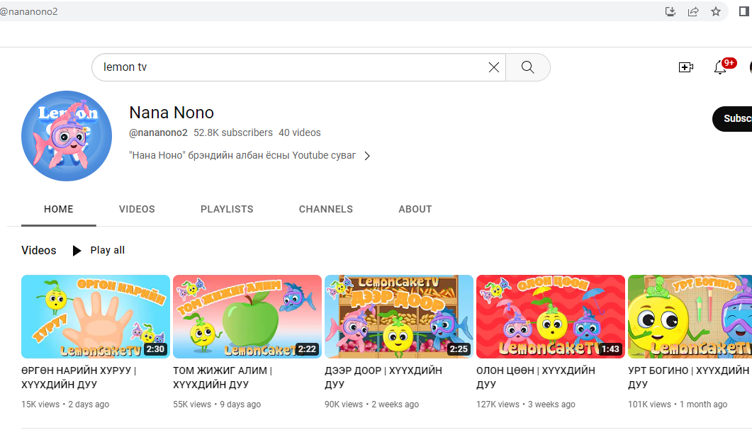Click the Nana Nono channel avatar

67,136
